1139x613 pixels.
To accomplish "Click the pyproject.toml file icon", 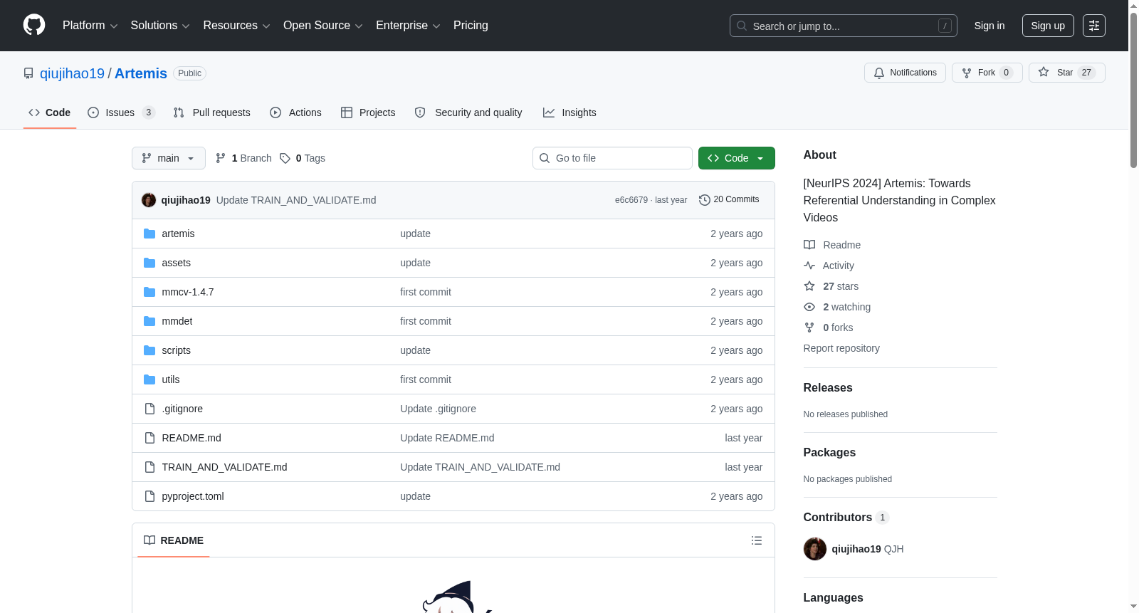I will tap(149, 496).
